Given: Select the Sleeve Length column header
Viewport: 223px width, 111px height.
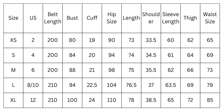Looking at the screenshot, I should click(171, 18).
